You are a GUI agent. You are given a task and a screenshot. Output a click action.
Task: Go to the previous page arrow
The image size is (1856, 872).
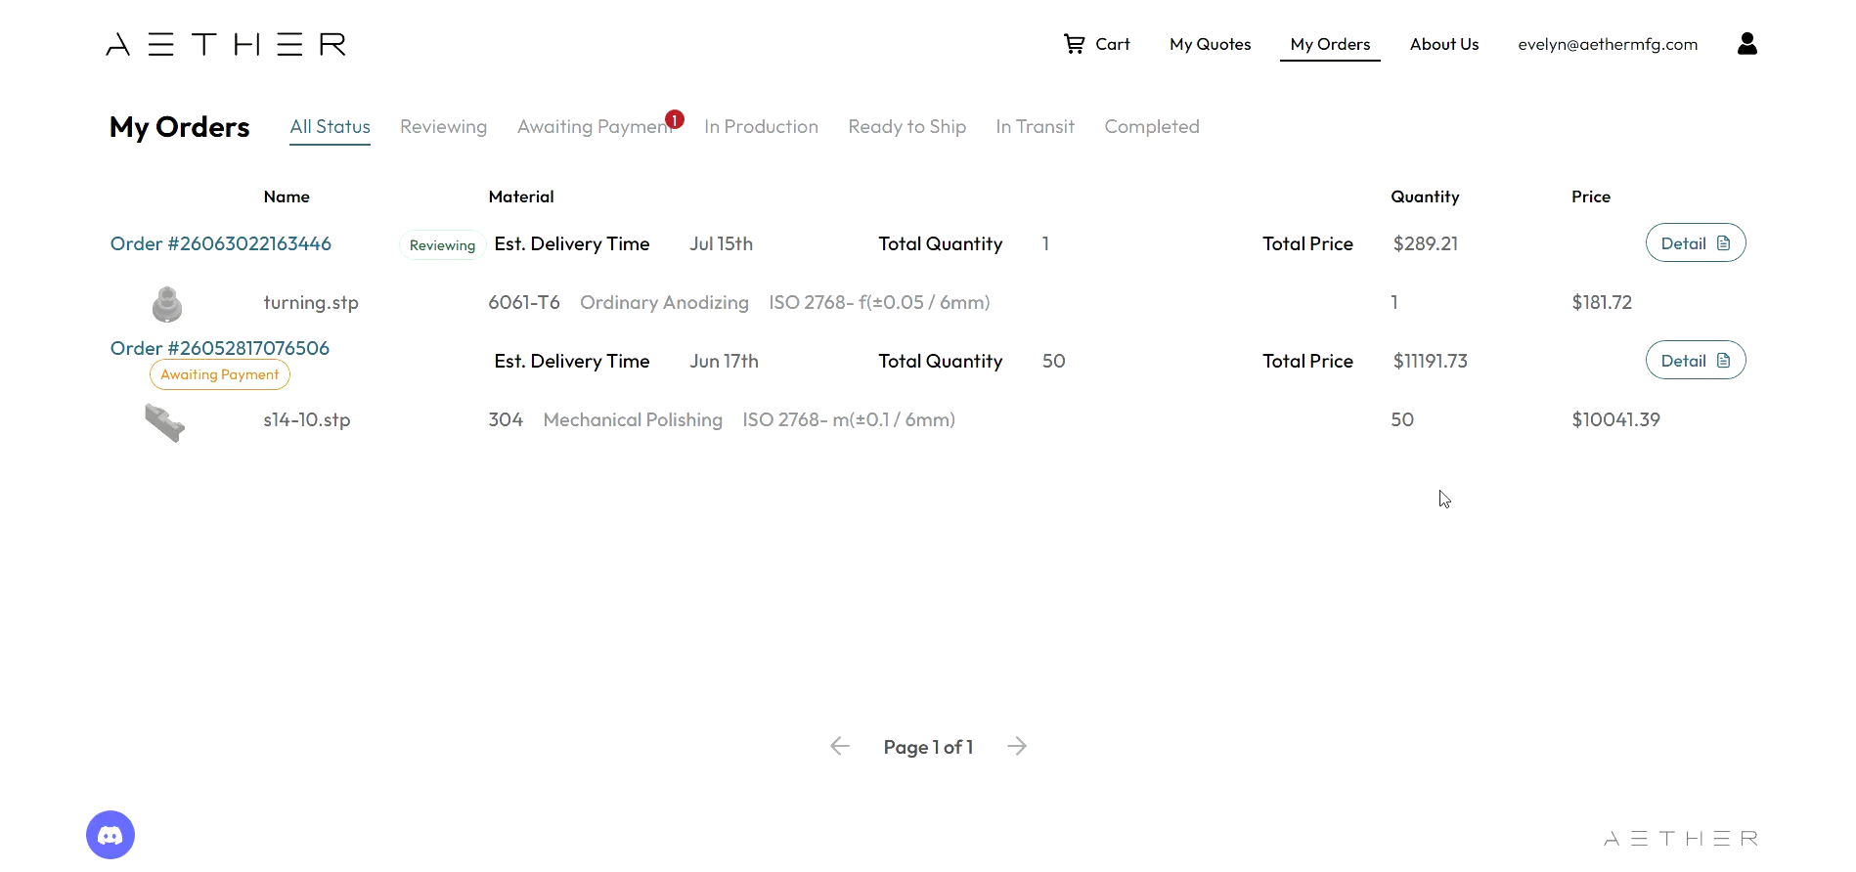pos(840,746)
